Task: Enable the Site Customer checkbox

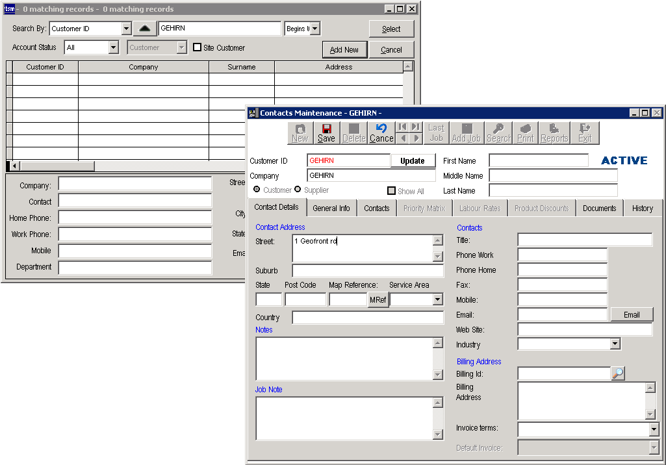Action: click(x=198, y=47)
